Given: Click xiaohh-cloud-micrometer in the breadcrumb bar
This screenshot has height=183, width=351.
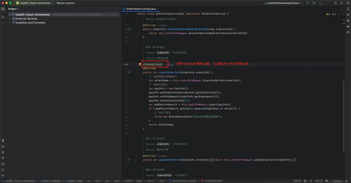Looking at the screenshot, I should pos(19,181).
